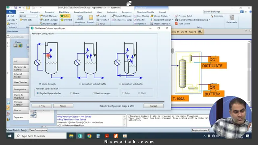Open Datasheets from the ribbon
The image size is (258, 145).
[231, 19]
